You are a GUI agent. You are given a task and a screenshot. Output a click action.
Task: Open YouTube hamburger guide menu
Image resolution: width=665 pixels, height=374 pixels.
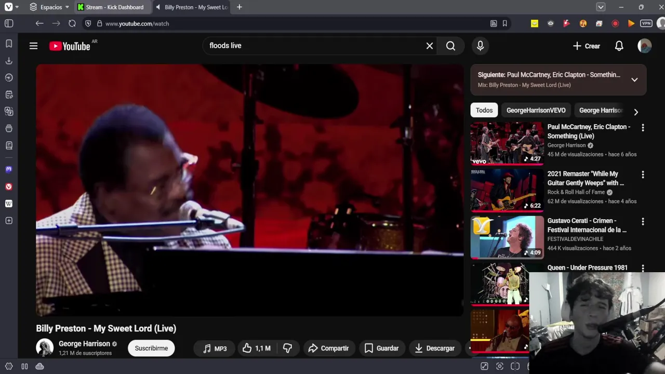[x=33, y=46]
